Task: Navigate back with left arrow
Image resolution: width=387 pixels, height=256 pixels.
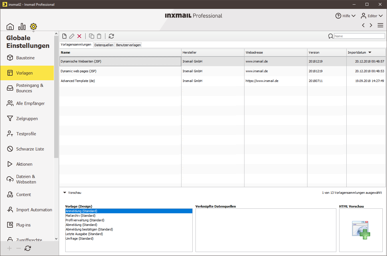Action: coord(363,25)
